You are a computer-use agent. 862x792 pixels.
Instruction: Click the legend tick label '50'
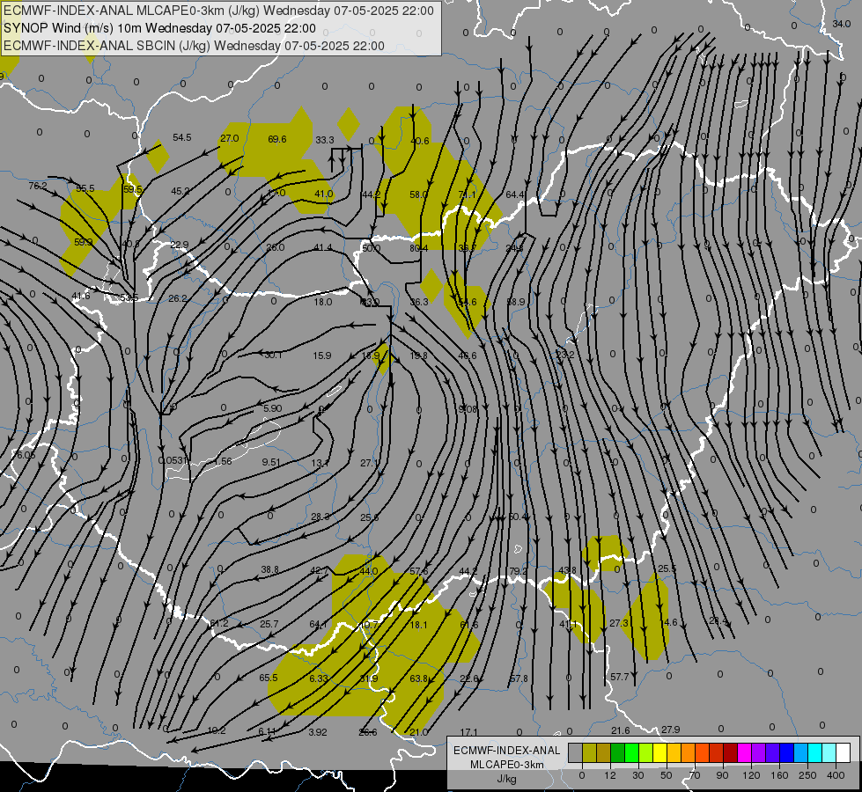[x=666, y=775]
